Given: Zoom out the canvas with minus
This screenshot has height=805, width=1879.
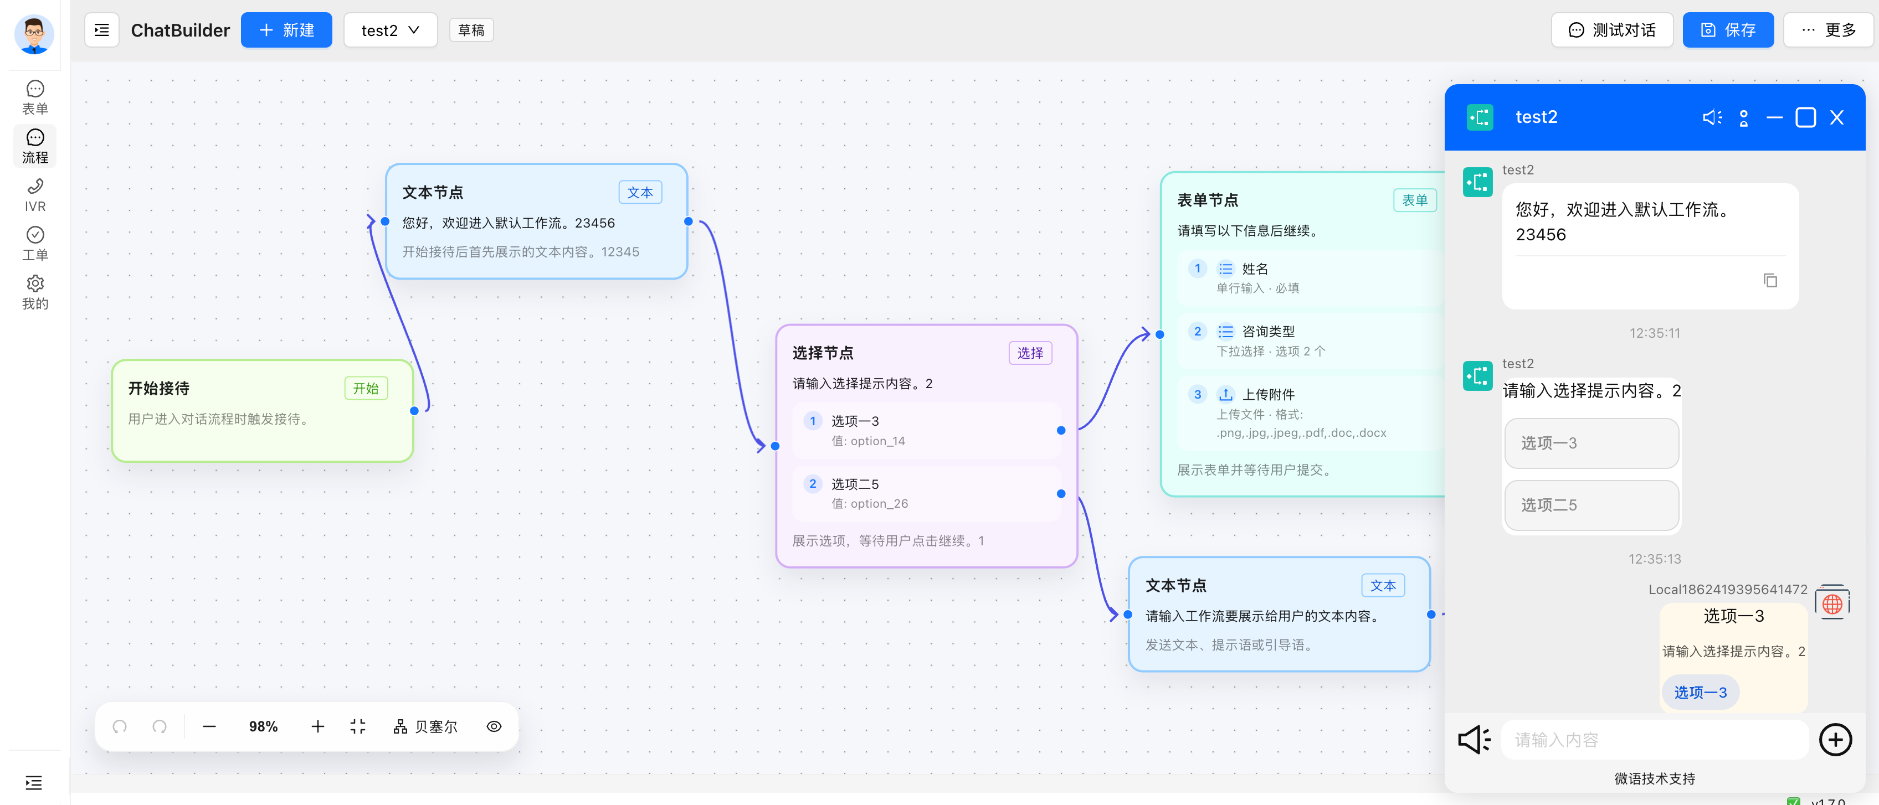Looking at the screenshot, I should [x=209, y=726].
